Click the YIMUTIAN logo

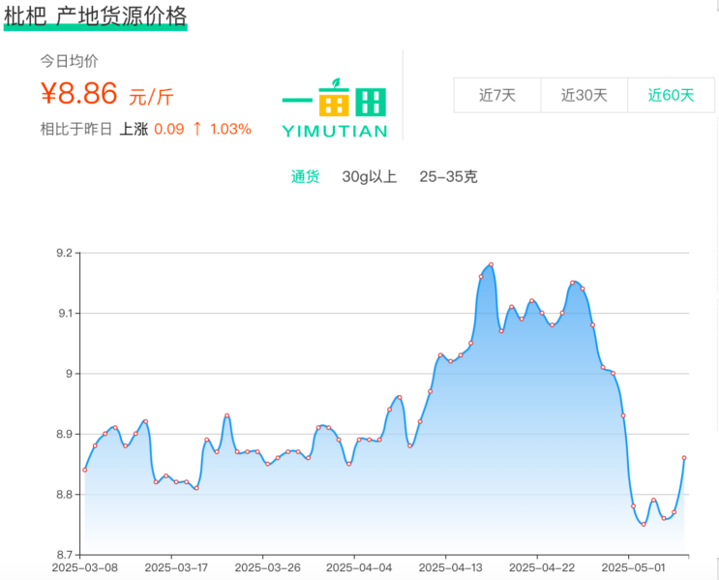point(335,108)
